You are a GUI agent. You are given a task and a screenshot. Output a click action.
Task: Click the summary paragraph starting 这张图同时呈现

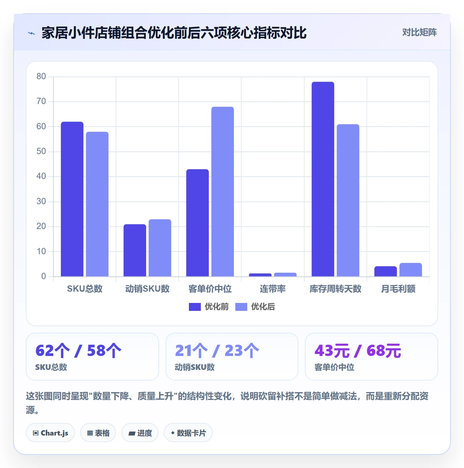click(227, 403)
